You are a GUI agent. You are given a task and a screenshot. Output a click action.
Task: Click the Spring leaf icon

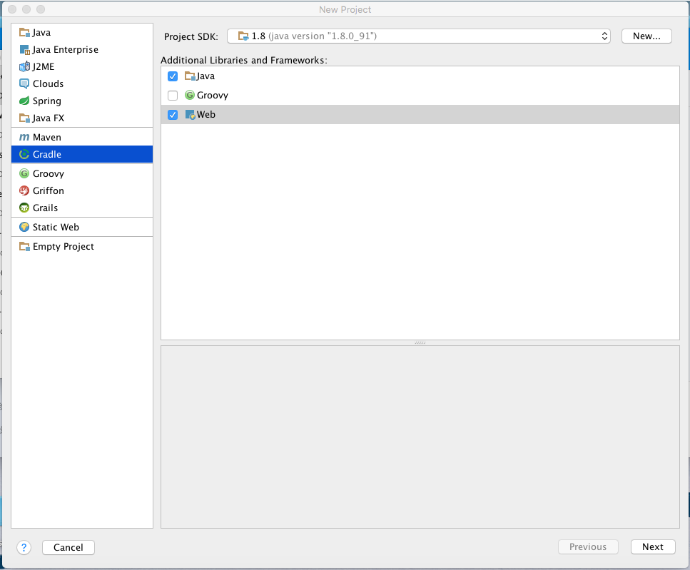(24, 101)
